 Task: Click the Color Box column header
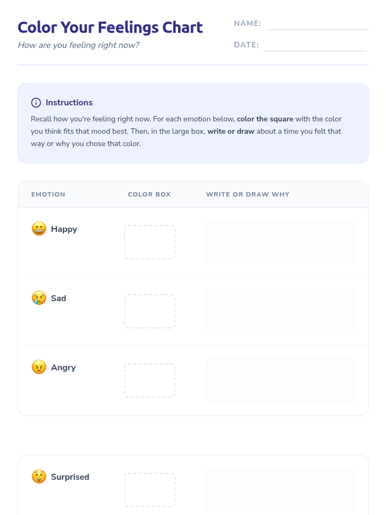click(149, 194)
